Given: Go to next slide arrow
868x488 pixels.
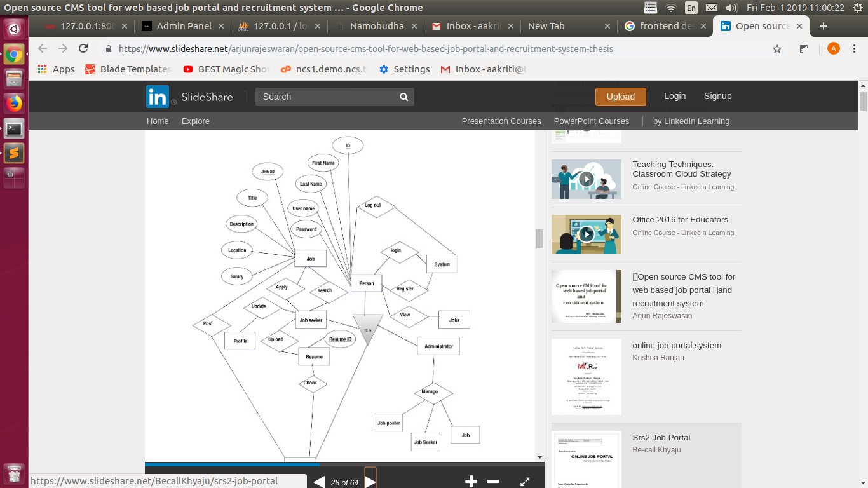Looking at the screenshot, I should point(370,482).
